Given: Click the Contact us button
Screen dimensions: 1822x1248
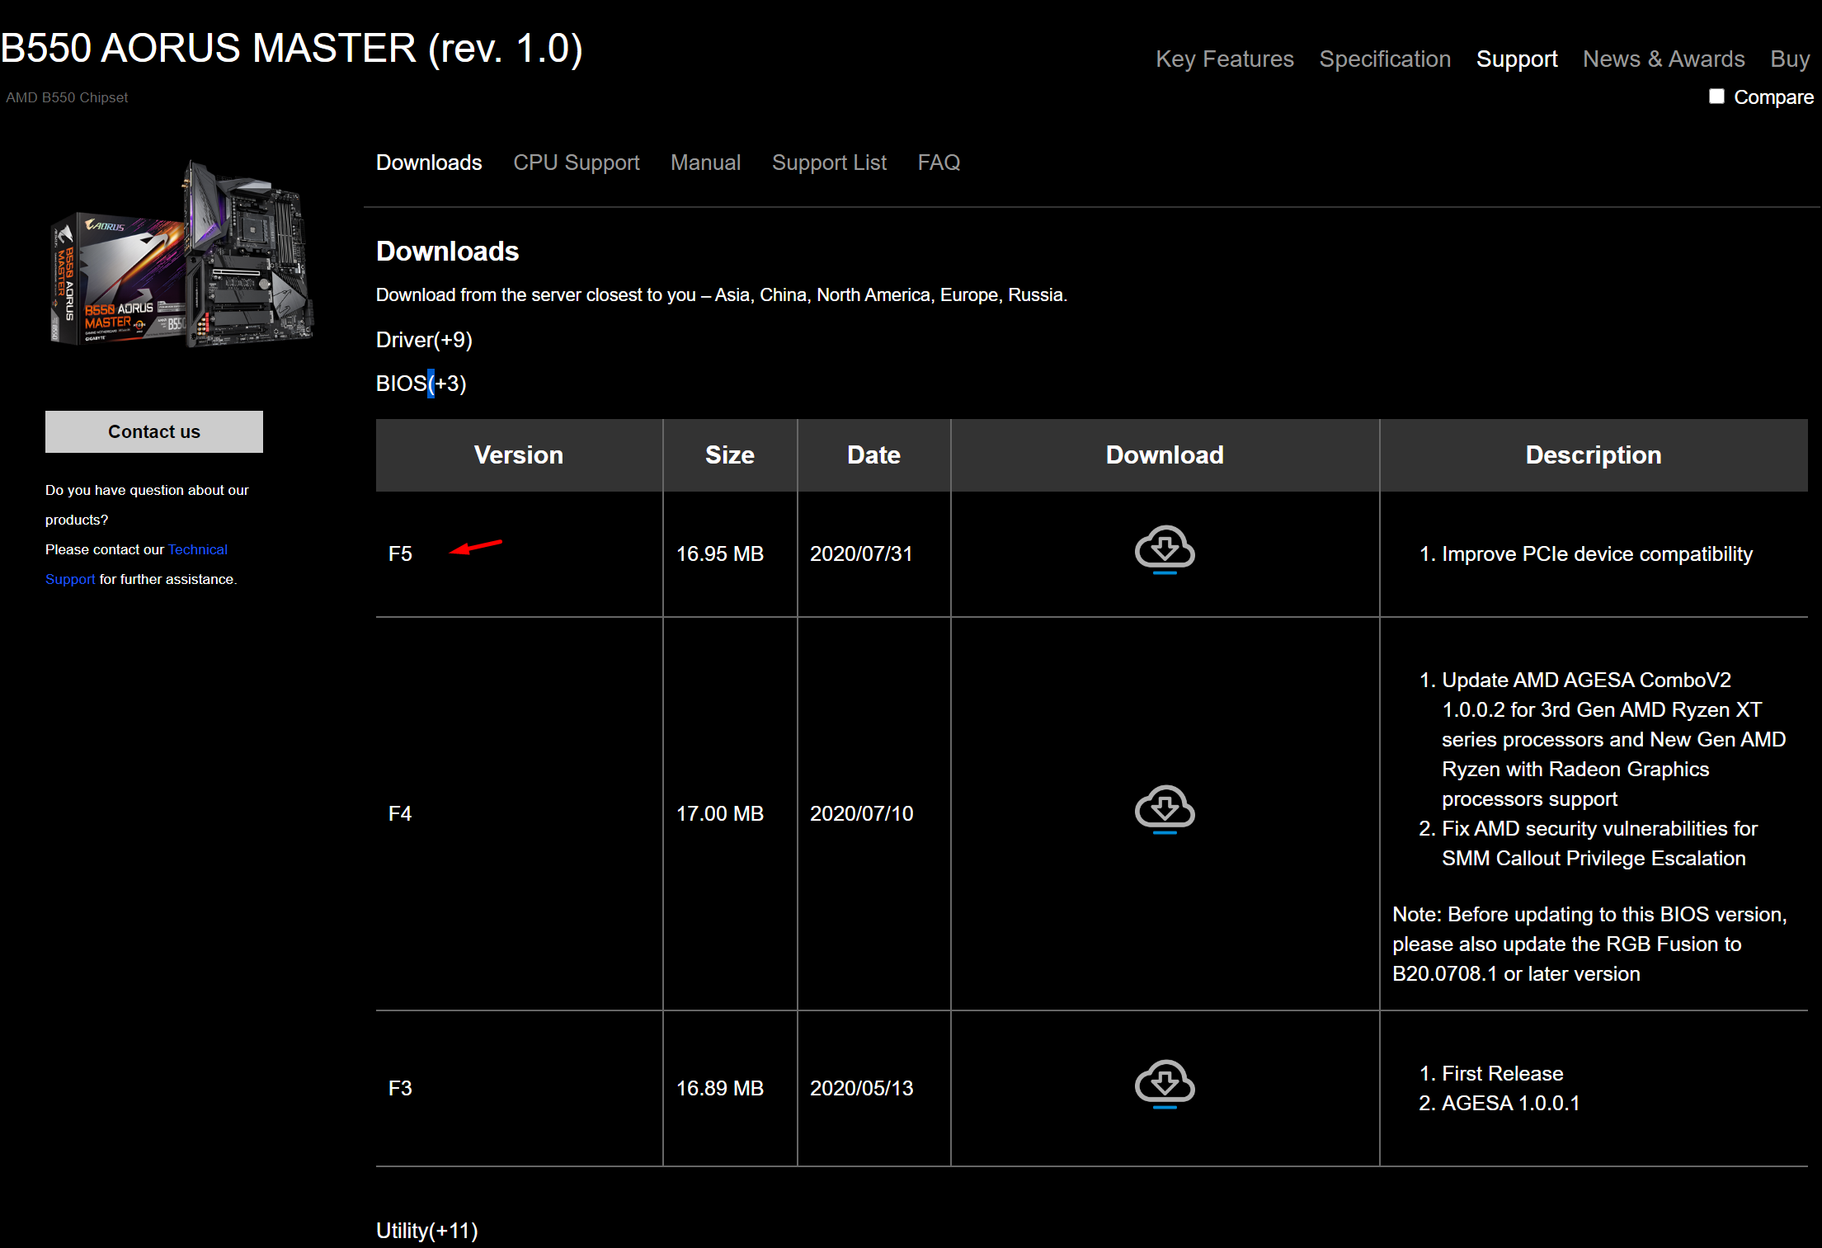Looking at the screenshot, I should (154, 431).
